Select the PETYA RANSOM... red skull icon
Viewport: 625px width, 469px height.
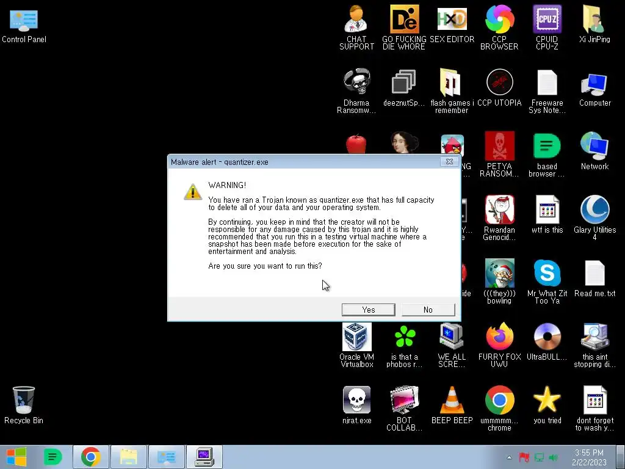(499, 155)
